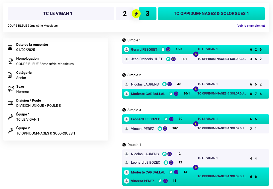Open player Léonard LE BOZEC in Simple 3
Image resolution: width=273 pixels, height=189 pixels.
[x=146, y=119]
